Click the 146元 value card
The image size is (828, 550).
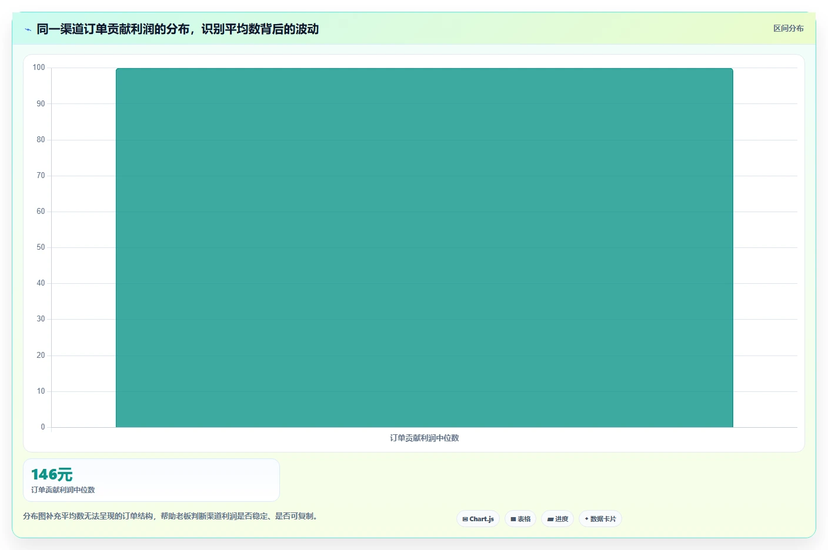pyautogui.click(x=151, y=480)
